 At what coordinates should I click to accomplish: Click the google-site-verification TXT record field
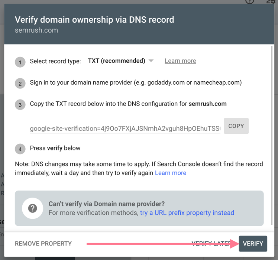coord(125,129)
